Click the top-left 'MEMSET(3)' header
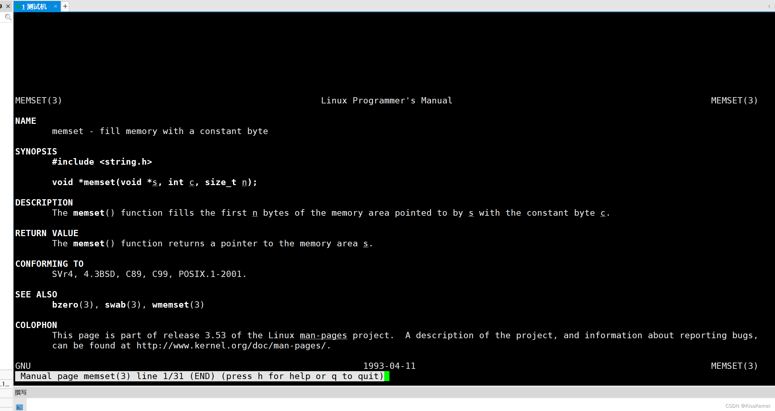775x411 pixels. (x=39, y=100)
